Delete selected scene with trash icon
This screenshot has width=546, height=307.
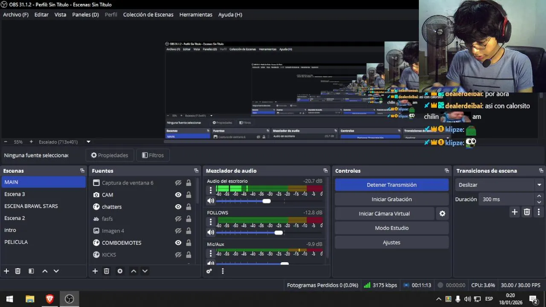coord(18,271)
